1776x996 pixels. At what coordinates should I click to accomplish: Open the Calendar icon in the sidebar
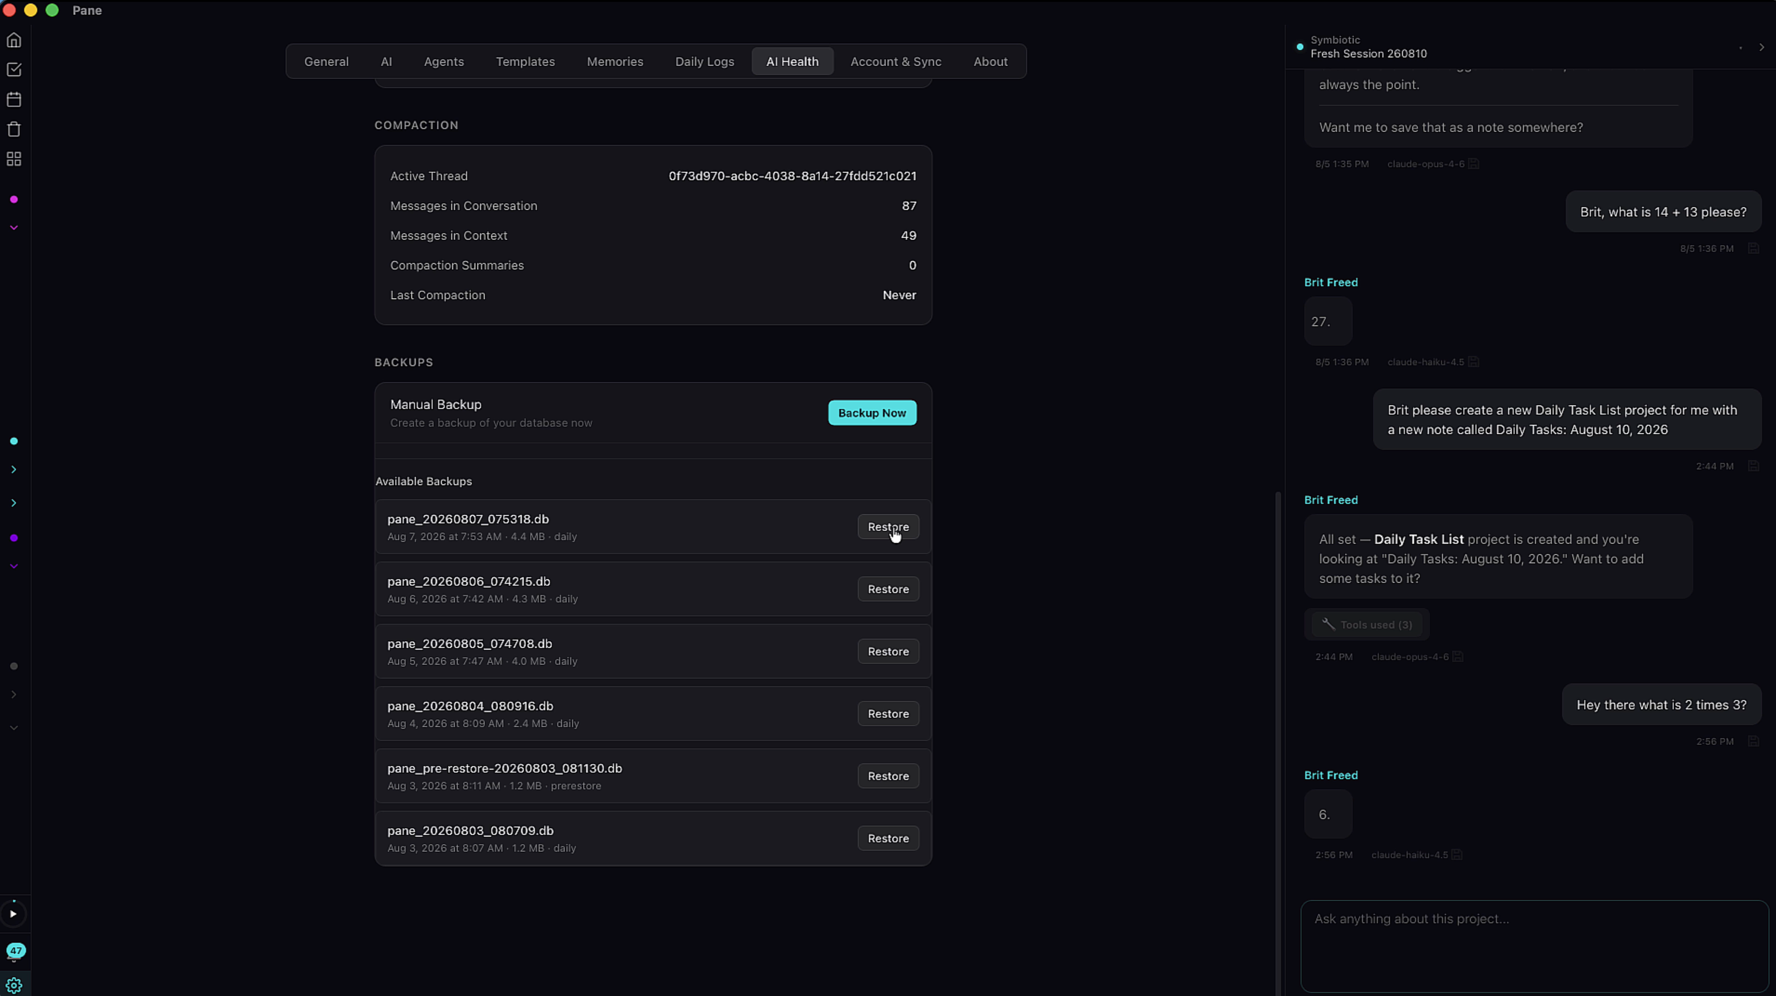14,99
